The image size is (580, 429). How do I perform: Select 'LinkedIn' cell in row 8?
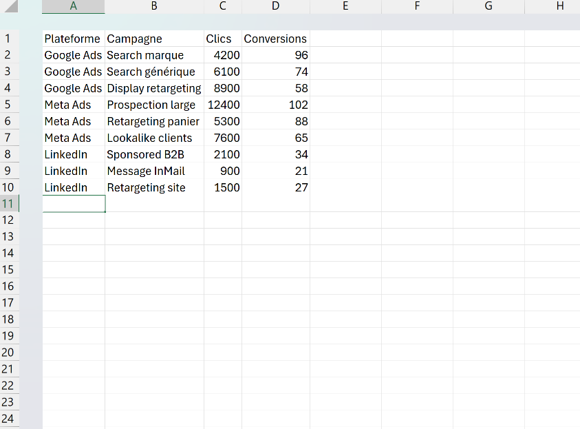click(x=74, y=154)
